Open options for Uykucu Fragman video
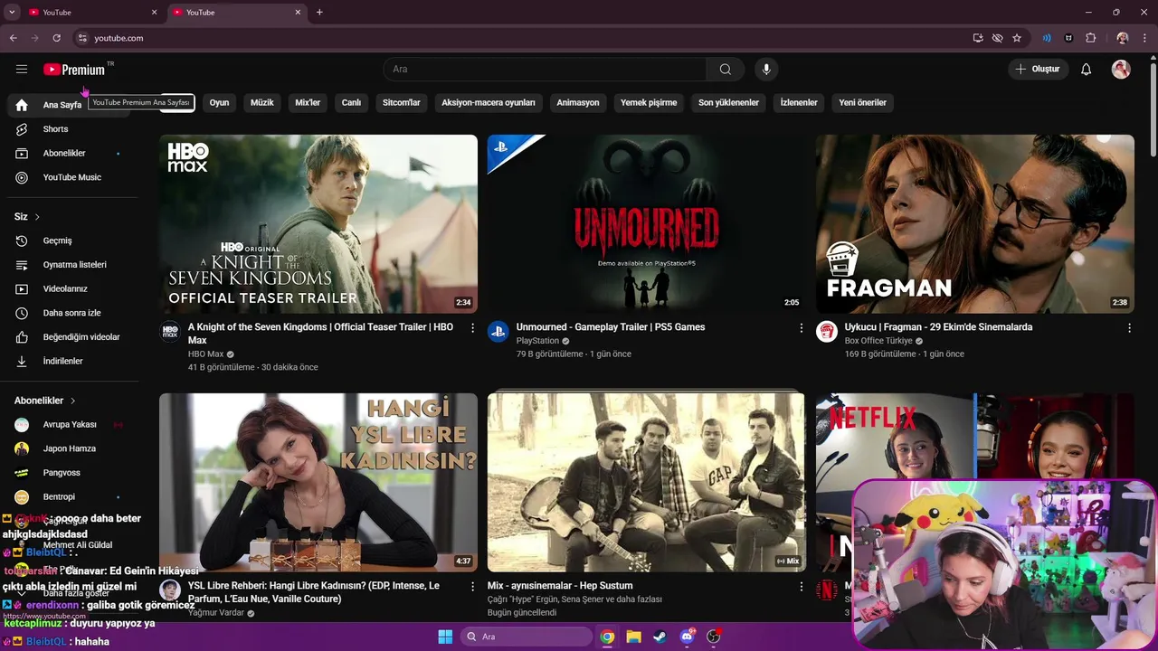1158x651 pixels. (1129, 328)
